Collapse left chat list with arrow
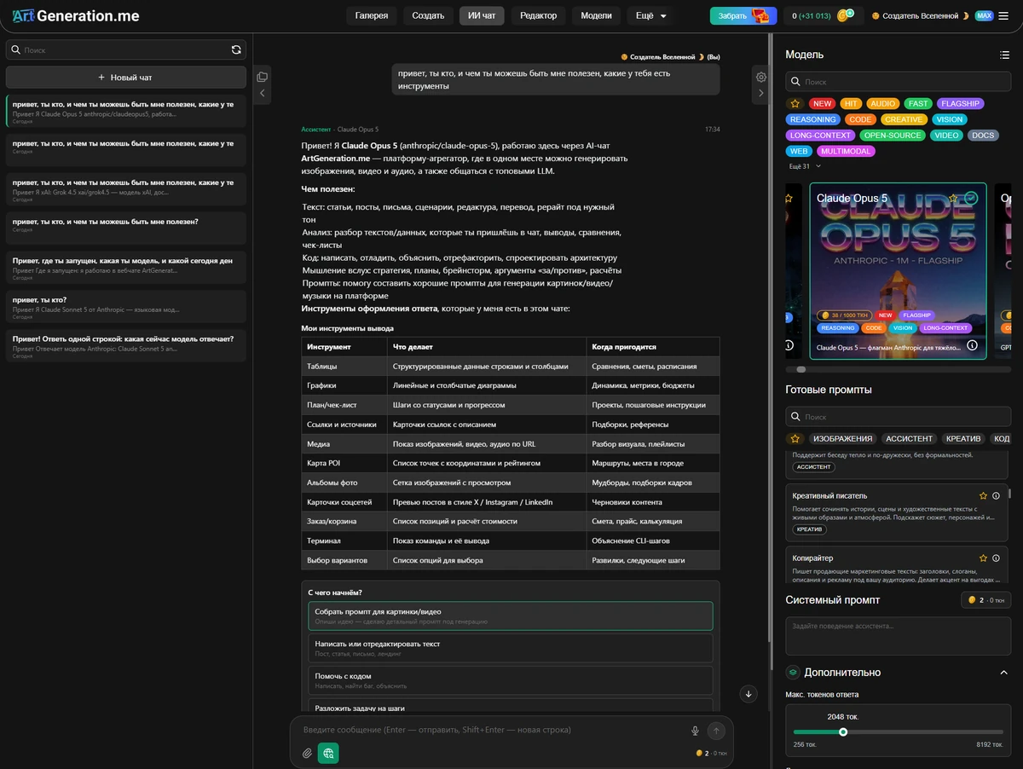The width and height of the screenshot is (1023, 769). [263, 93]
